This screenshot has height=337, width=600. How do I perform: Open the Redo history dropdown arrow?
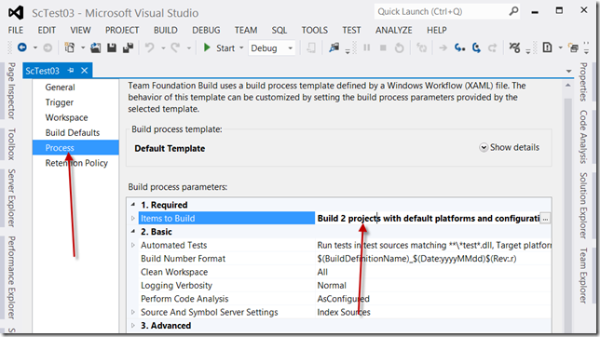(188, 48)
